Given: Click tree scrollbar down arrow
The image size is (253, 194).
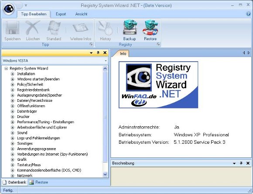Looking at the screenshot, I should coord(105,174).
